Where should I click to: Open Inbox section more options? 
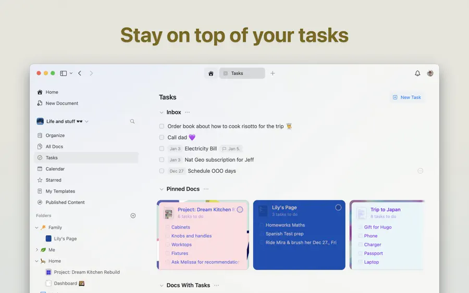coord(187,112)
